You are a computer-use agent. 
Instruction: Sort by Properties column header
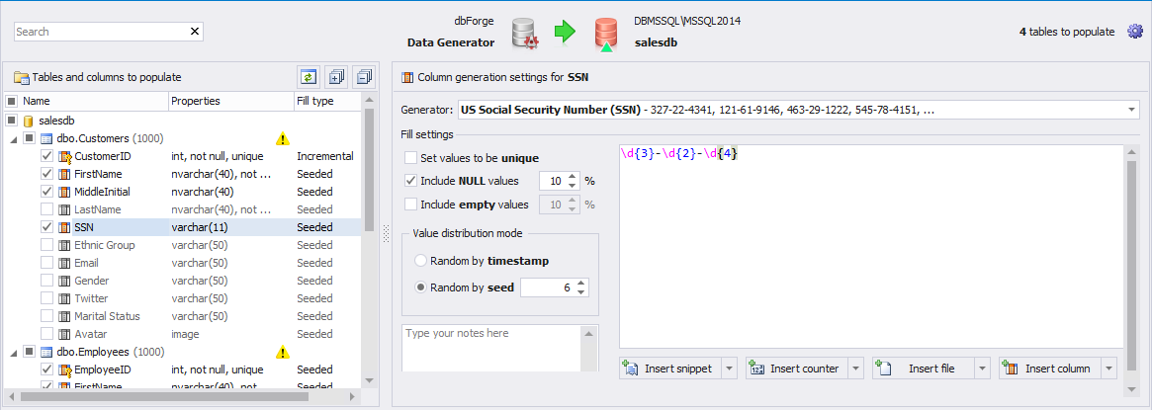[x=230, y=101]
